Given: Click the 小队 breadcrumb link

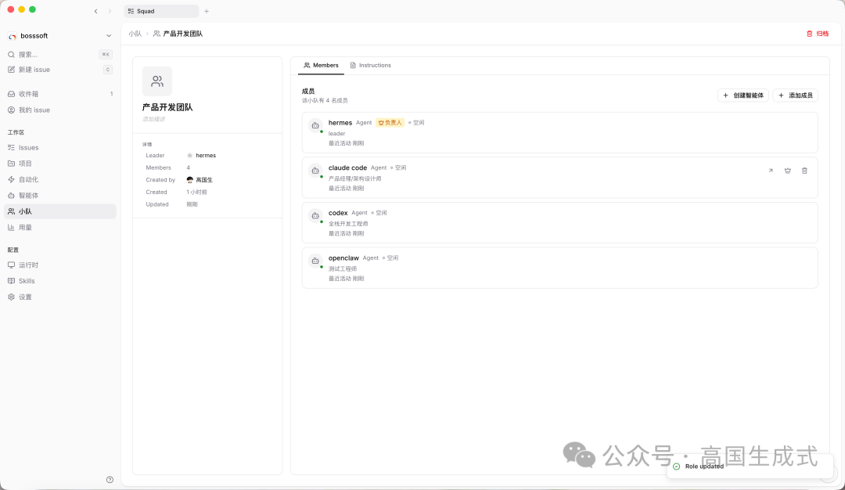Looking at the screenshot, I should [135, 34].
